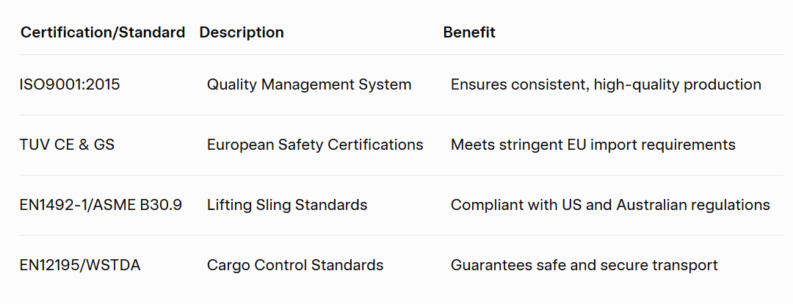Click the Lifting Sling Standards description
Image resolution: width=793 pixels, height=304 pixels.
point(287,205)
